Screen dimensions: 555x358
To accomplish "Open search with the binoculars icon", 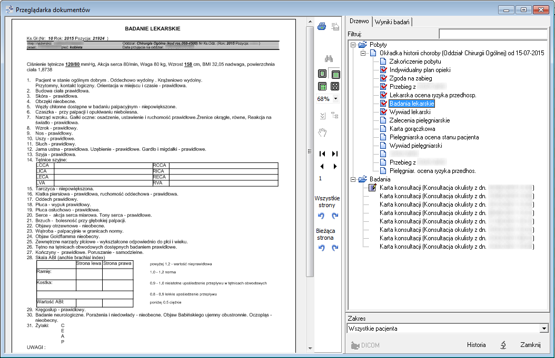I will point(329,59).
